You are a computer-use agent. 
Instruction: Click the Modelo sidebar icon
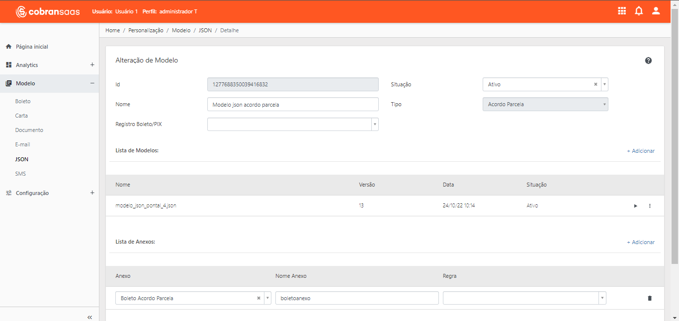coord(8,83)
